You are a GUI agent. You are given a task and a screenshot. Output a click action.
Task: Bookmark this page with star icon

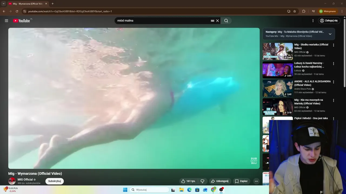pos(295,11)
